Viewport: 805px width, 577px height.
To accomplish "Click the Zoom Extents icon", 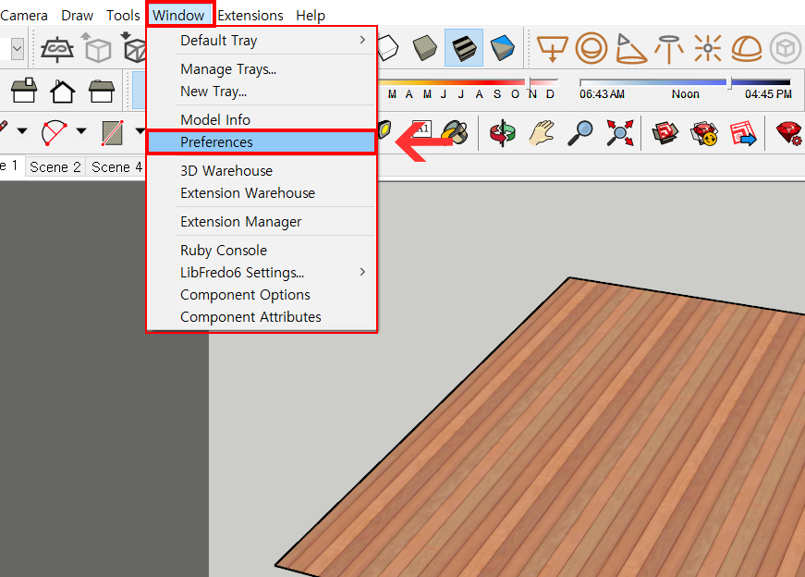I will pyautogui.click(x=619, y=133).
